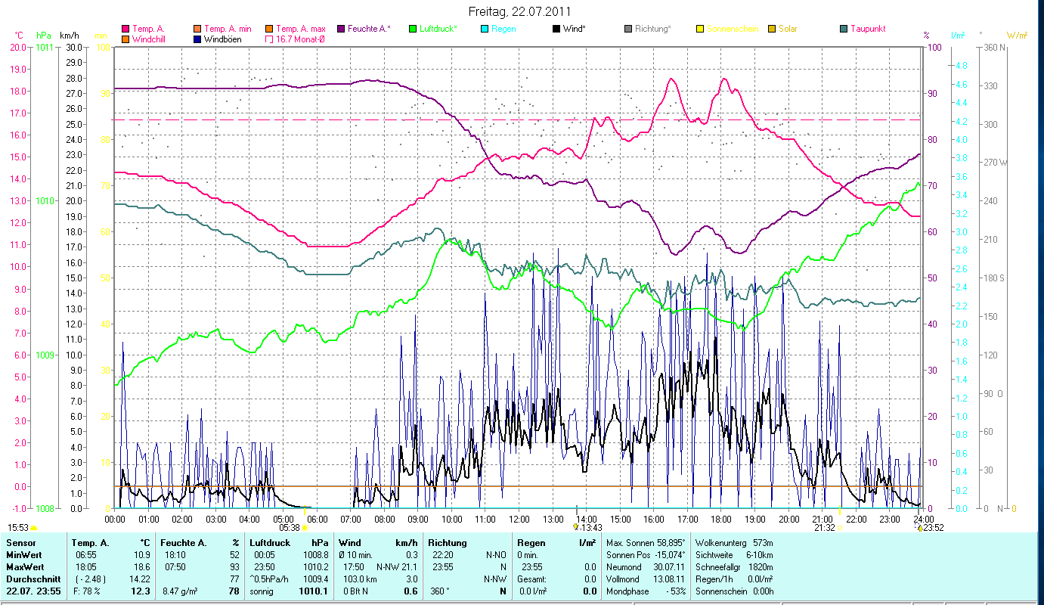Click the yellow Sonnenschein legend square

click(x=700, y=29)
